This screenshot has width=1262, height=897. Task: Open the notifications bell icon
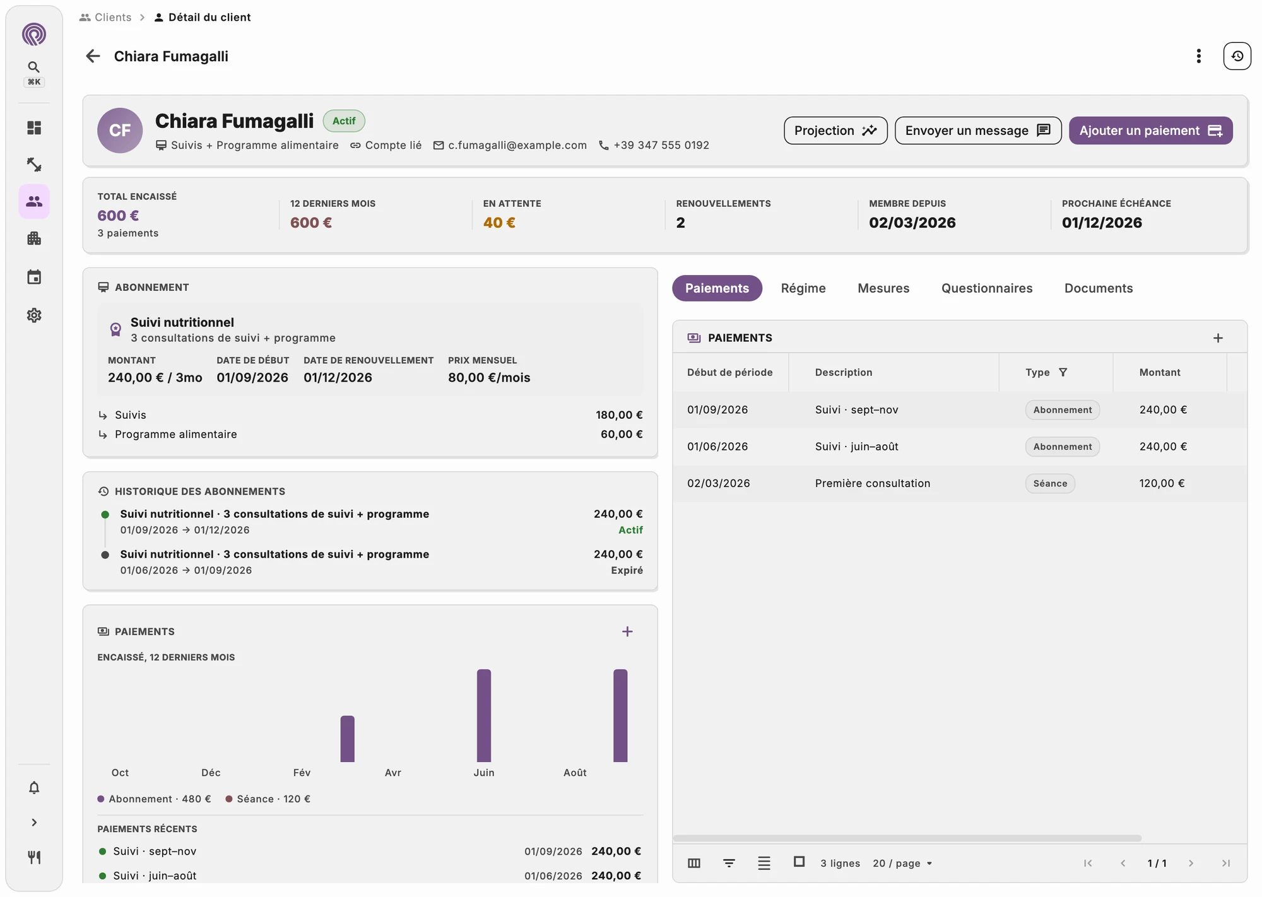point(34,787)
